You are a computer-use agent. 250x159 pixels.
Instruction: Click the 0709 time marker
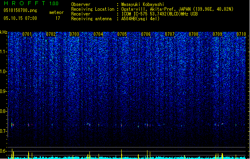[x=217, y=34]
